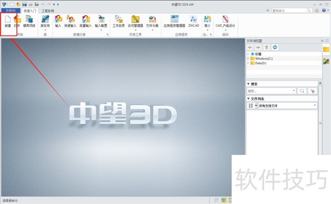Open the 数据交换 group dialog launcher

pos(108,35)
